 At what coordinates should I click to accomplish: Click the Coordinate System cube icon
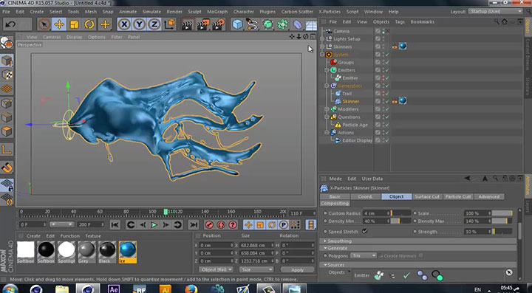click(169, 24)
